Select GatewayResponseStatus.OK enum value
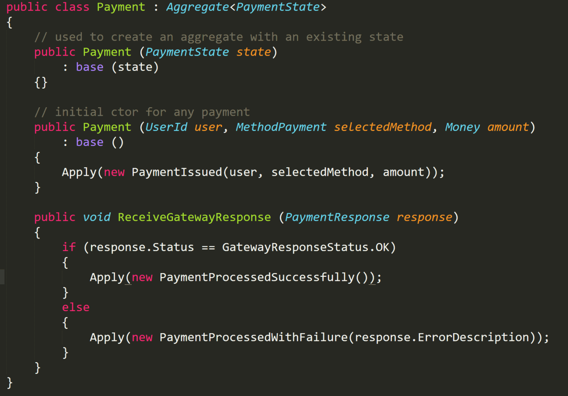This screenshot has height=396, width=568. pos(307,247)
